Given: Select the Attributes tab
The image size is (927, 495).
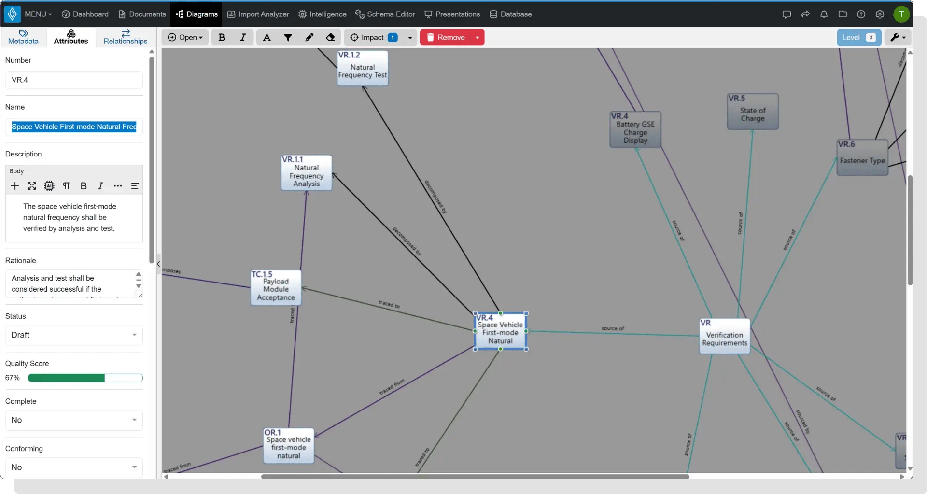Looking at the screenshot, I should click(71, 37).
